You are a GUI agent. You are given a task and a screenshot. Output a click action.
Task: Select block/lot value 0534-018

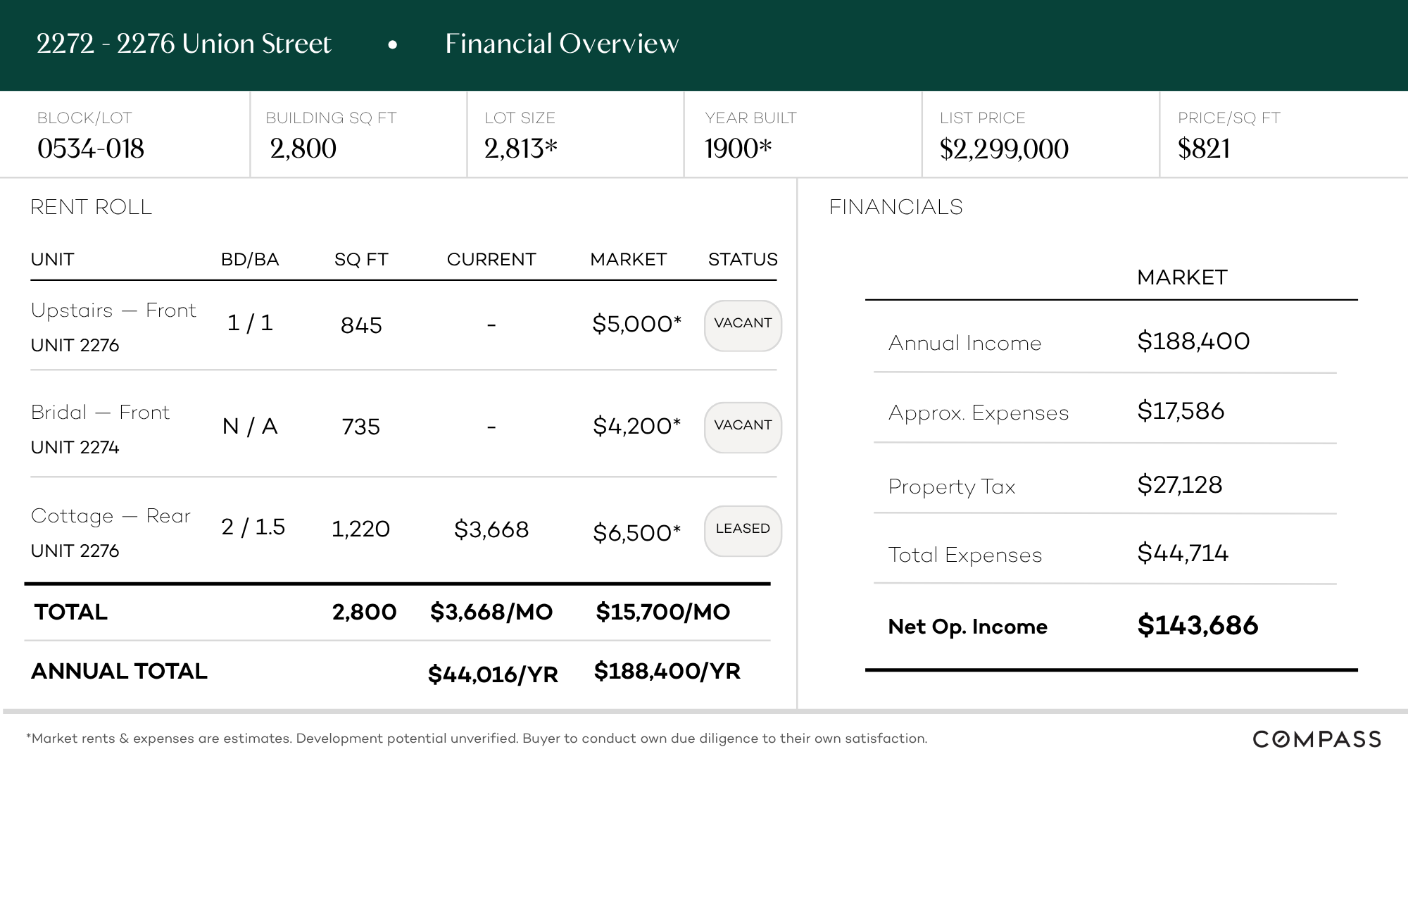91,149
